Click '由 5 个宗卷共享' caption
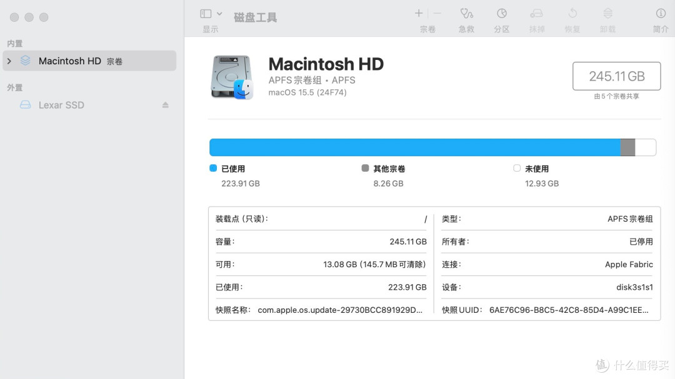 click(616, 96)
